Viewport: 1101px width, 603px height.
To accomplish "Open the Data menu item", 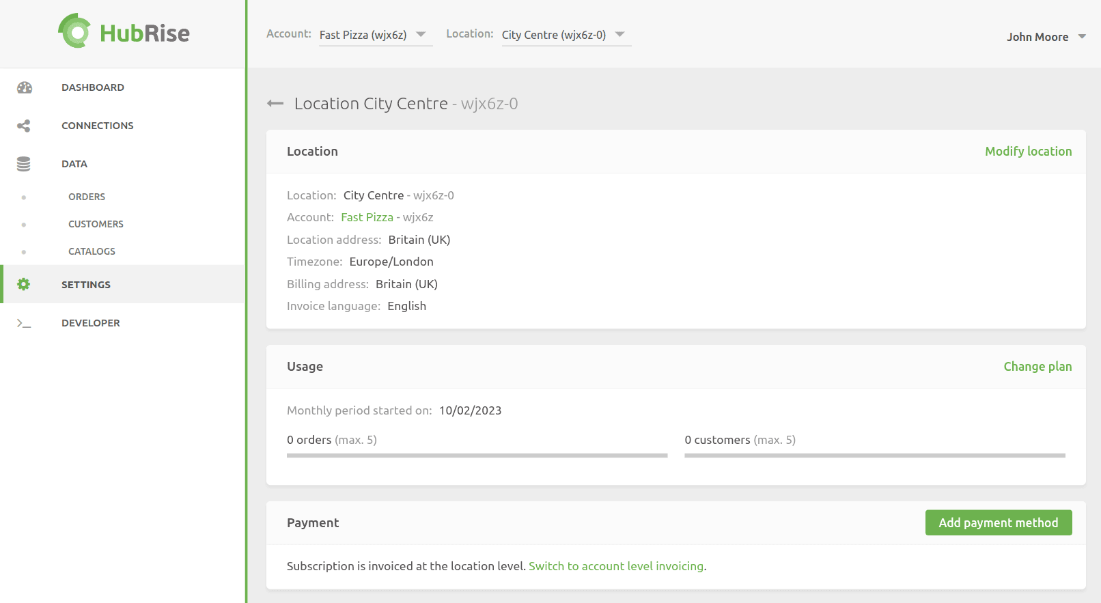I will click(123, 164).
